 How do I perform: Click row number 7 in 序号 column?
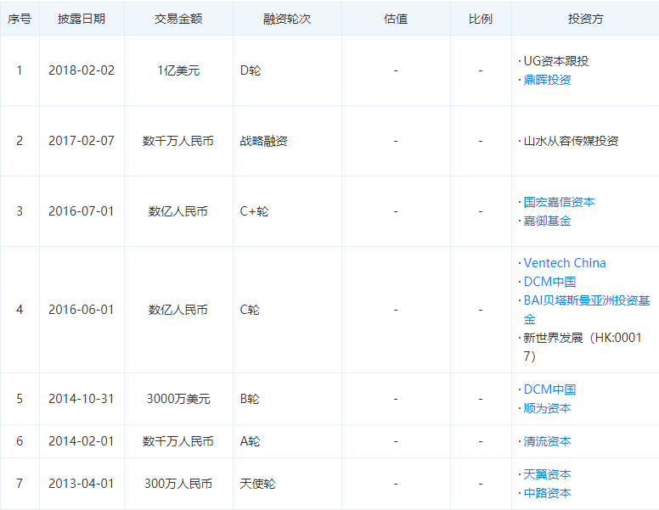20,484
